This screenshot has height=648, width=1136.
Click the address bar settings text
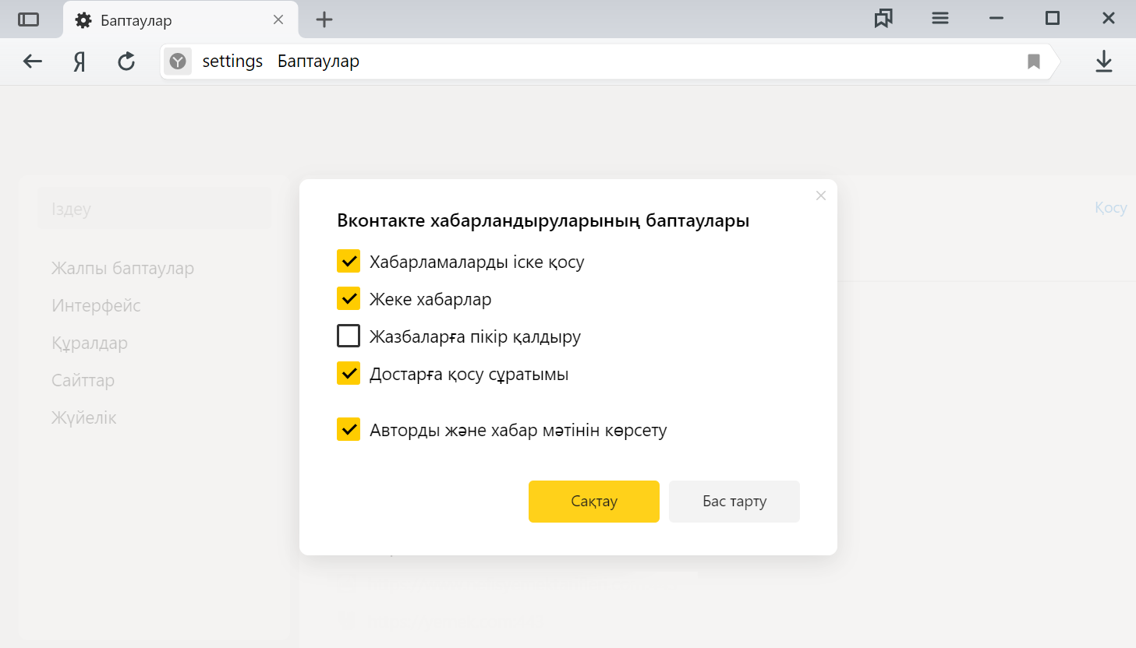[232, 62]
